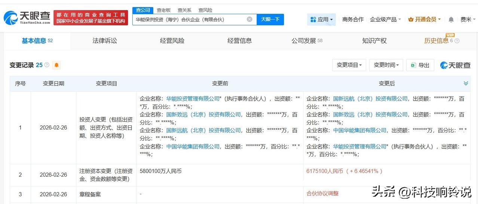The image size is (478, 204).
Task: Click the change-record alert bell icon
Action: (56, 65)
